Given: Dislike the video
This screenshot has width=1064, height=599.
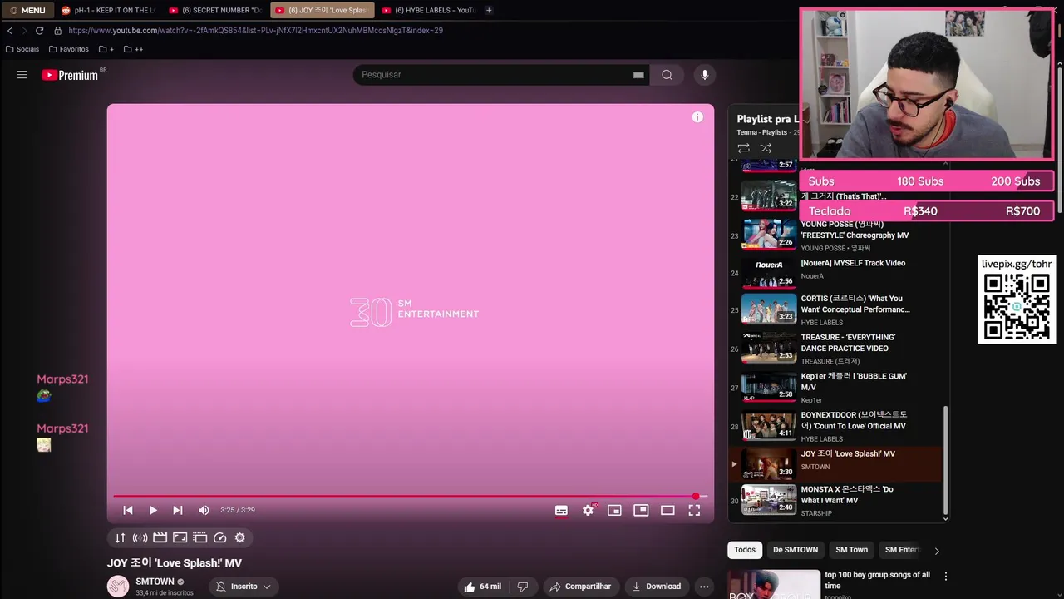Looking at the screenshot, I should [522, 587].
